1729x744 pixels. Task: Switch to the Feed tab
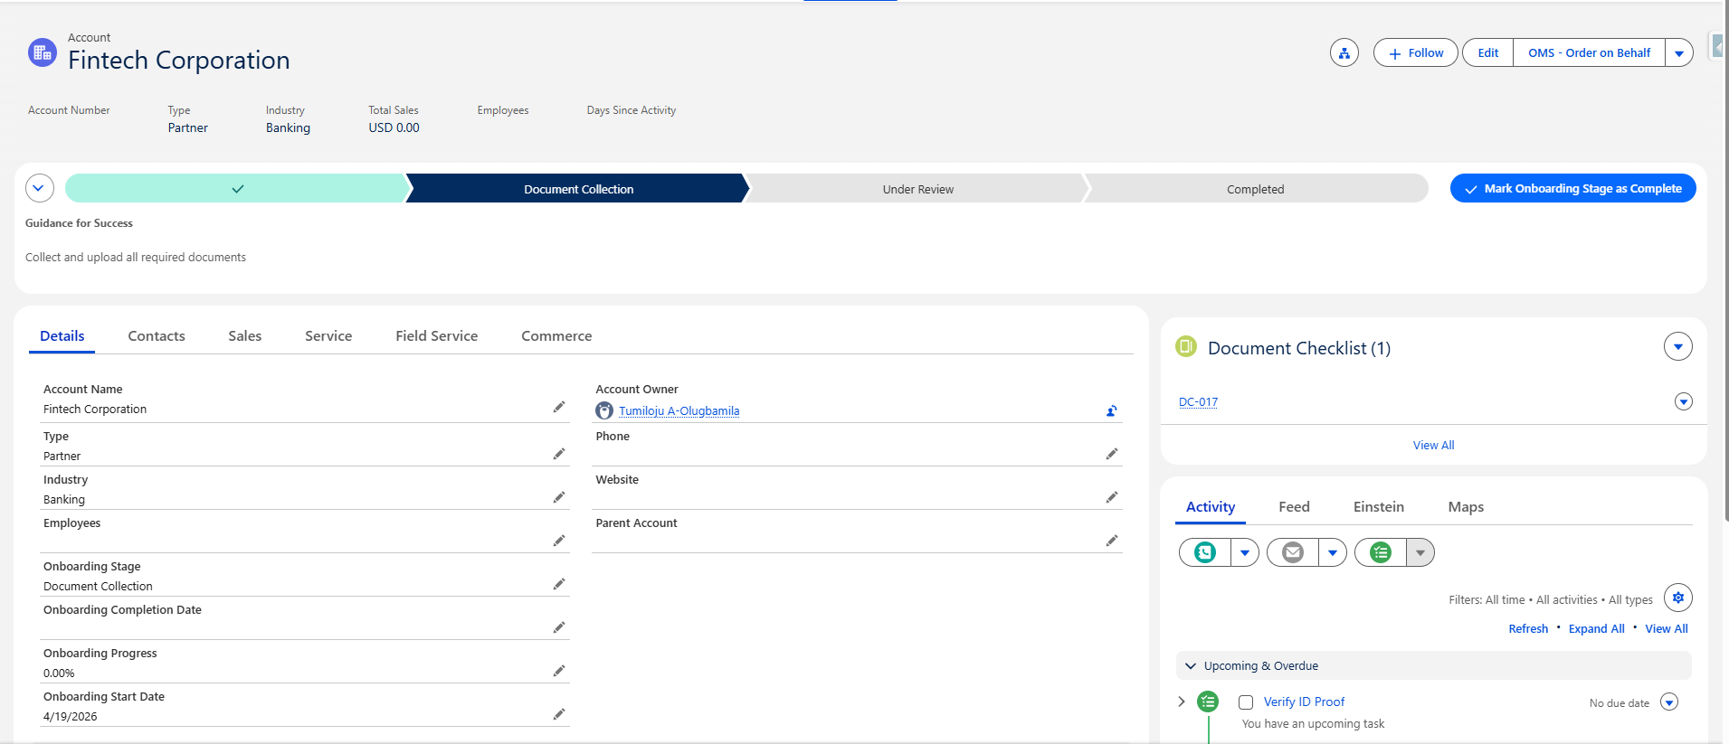[x=1294, y=507]
